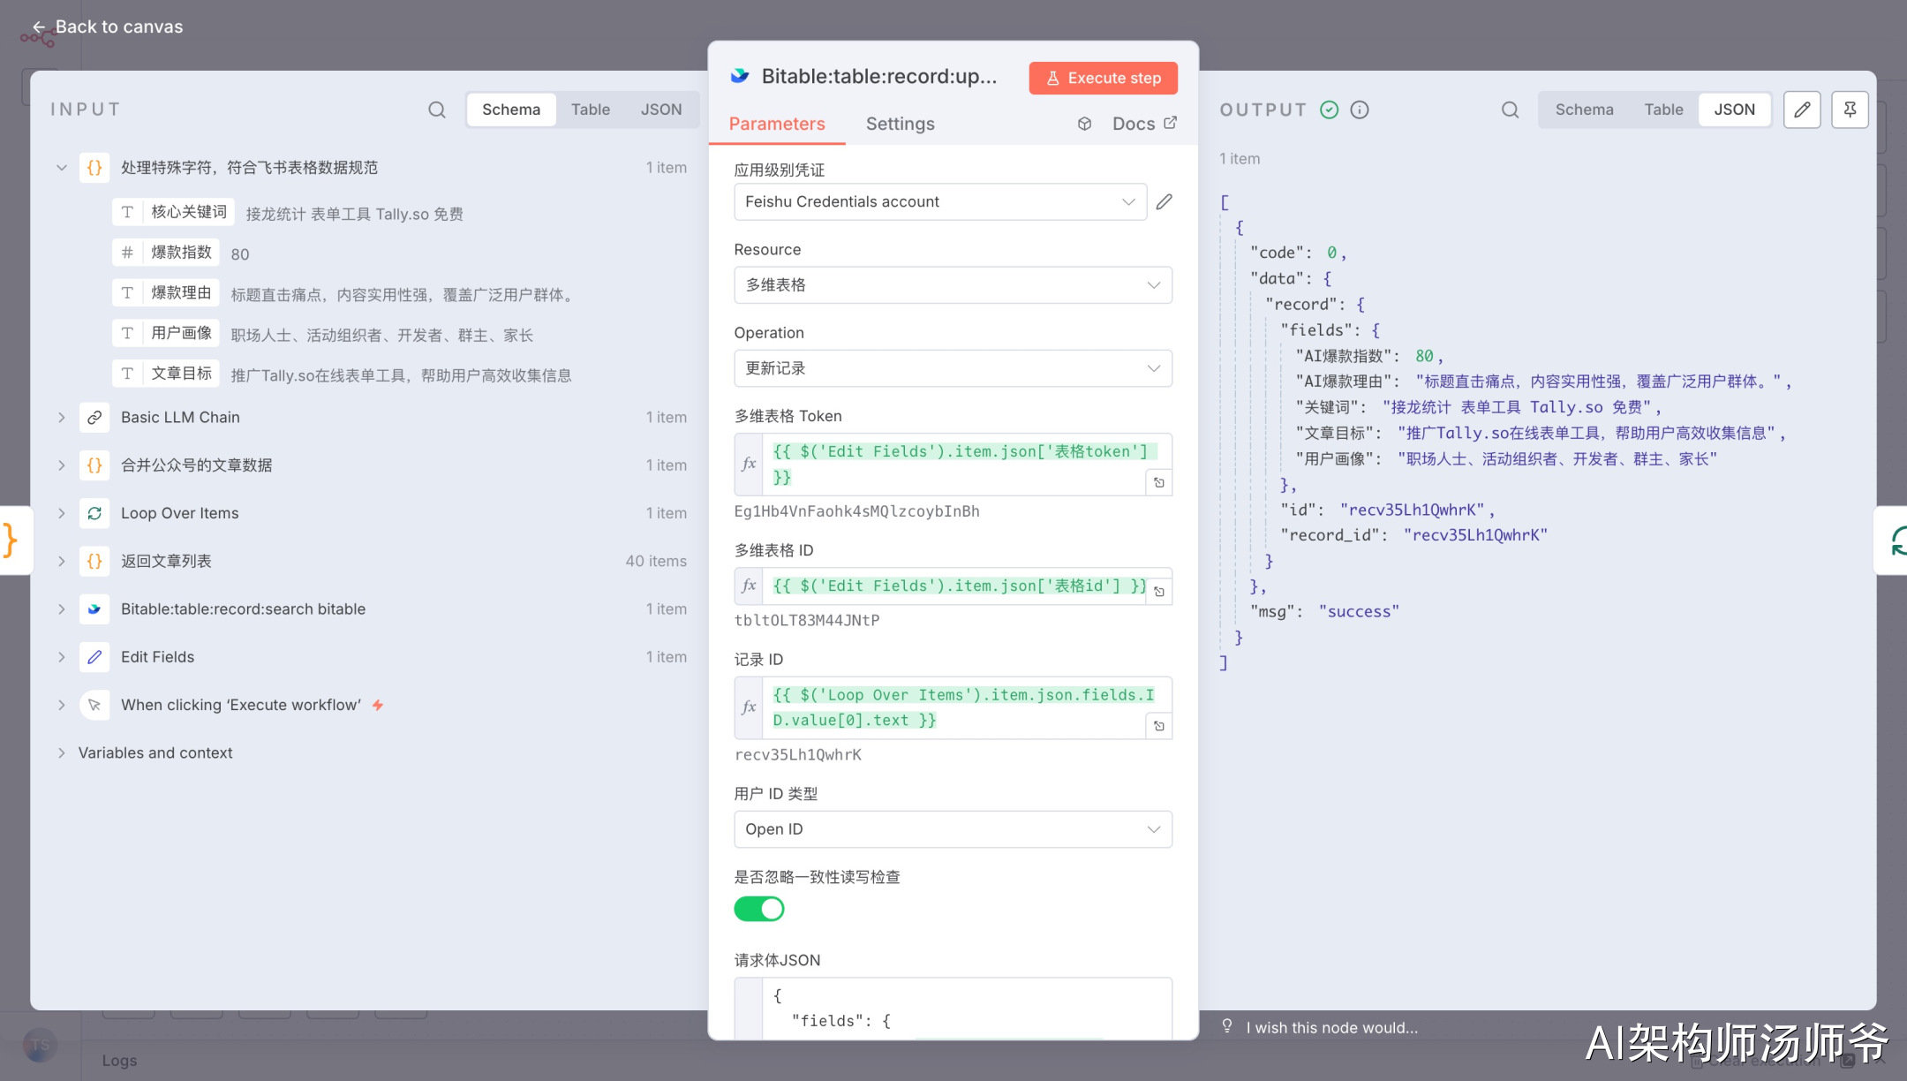Click the output panel search icon
The image size is (1907, 1081).
click(1510, 110)
